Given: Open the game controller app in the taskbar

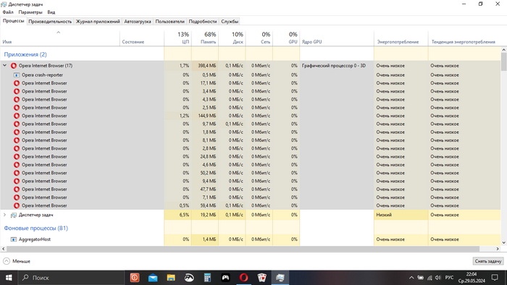Looking at the screenshot, I should 226,278.
